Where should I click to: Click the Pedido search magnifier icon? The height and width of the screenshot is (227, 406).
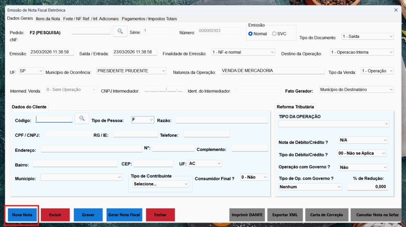pos(120,31)
